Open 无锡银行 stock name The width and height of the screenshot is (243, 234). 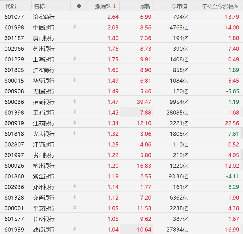(x=44, y=91)
